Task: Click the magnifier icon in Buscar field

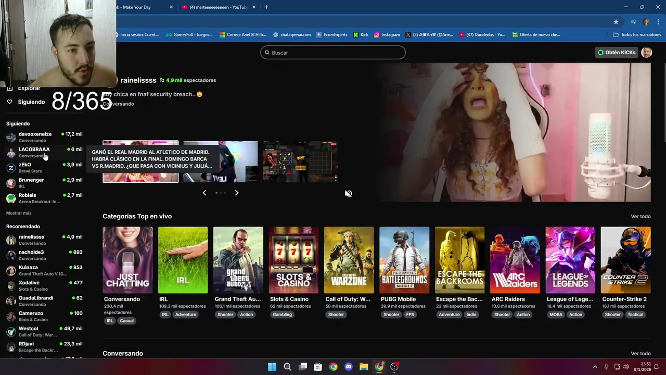Action: click(267, 53)
